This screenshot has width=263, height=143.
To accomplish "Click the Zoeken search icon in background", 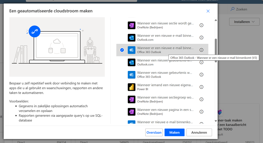I will click(233, 9).
